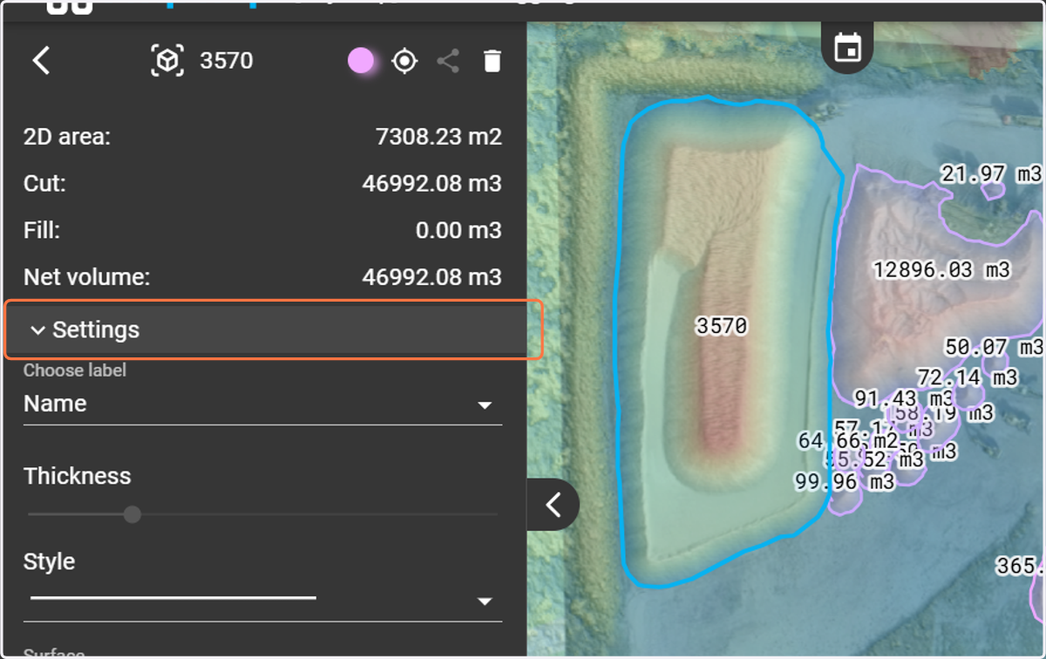1046x659 pixels.
Task: Select the 50.07 m3 map label
Action: click(994, 347)
